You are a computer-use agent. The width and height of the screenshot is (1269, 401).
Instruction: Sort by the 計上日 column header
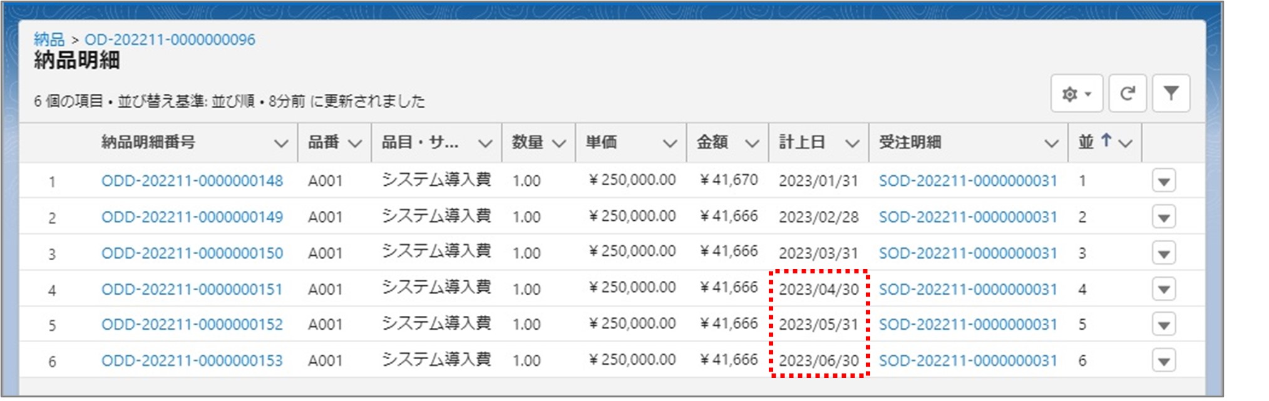pos(802,143)
